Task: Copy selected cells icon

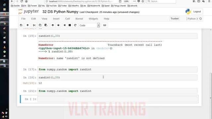Action: (40, 25)
